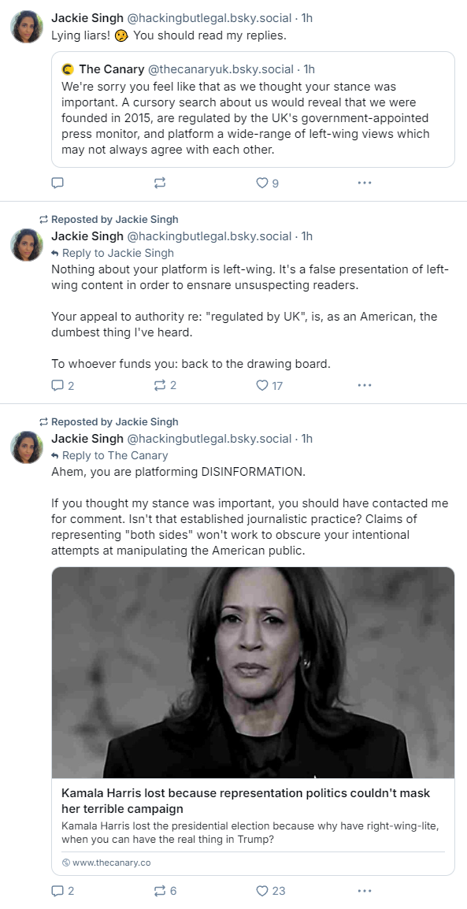Viewport: 467px width, 909px height.
Task: Visit @thecanaryuk.bsky.social profile handle
Action: pos(221,69)
